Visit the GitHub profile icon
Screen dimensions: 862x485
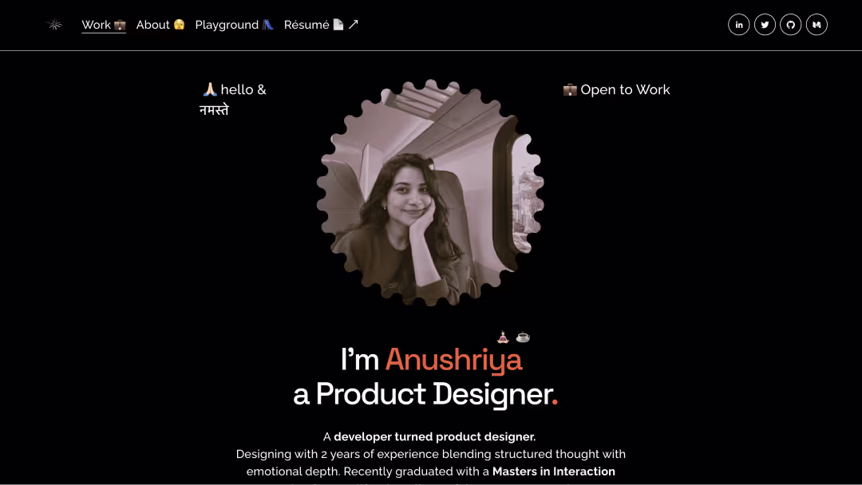tap(790, 25)
